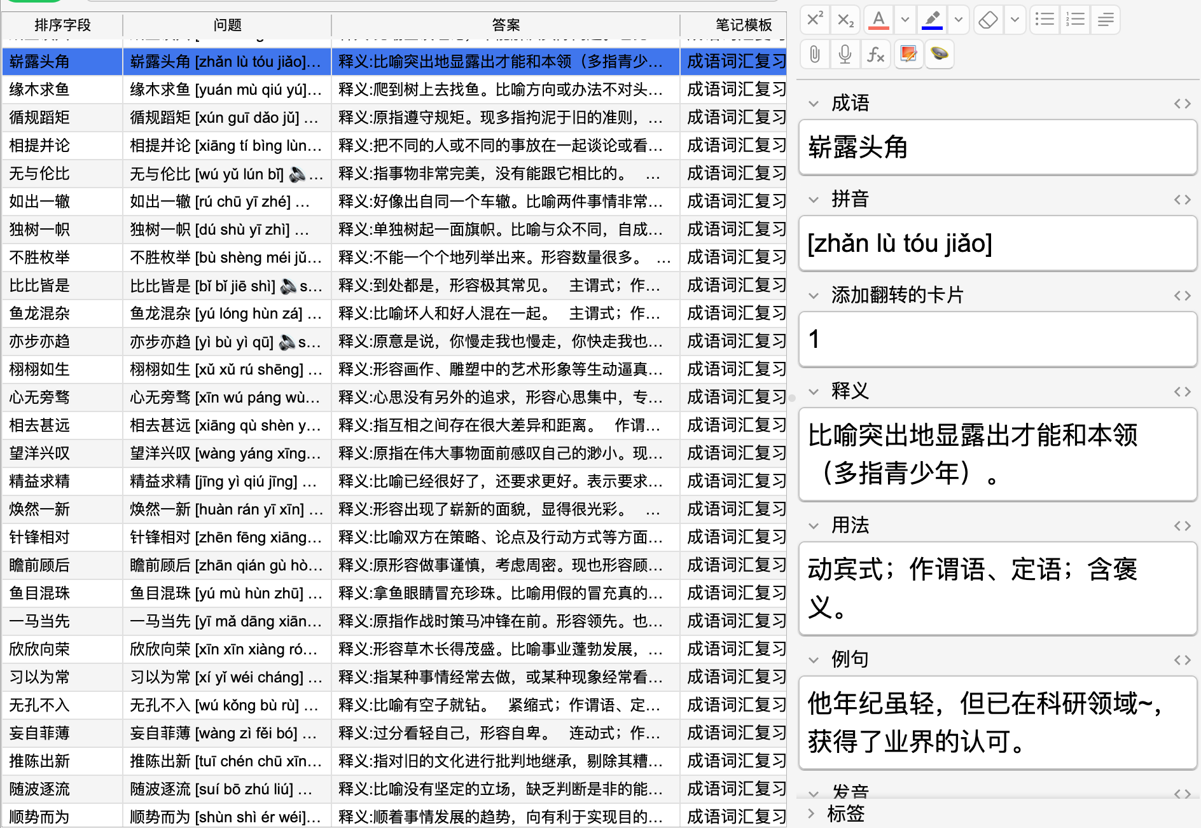Image resolution: width=1201 pixels, height=828 pixels.
Task: Sort by the 问题 column header
Action: point(227,25)
